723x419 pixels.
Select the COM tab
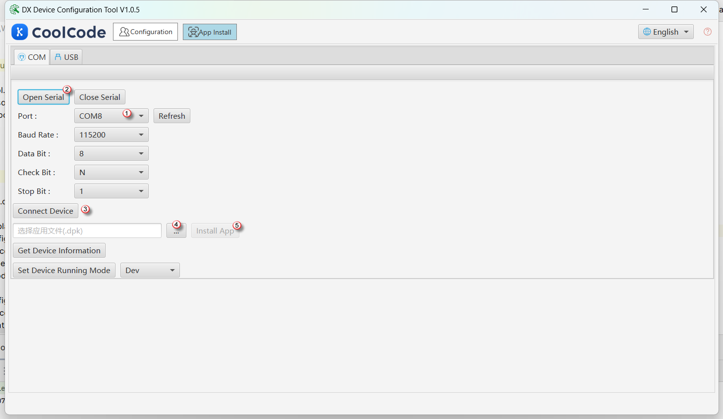pos(32,57)
